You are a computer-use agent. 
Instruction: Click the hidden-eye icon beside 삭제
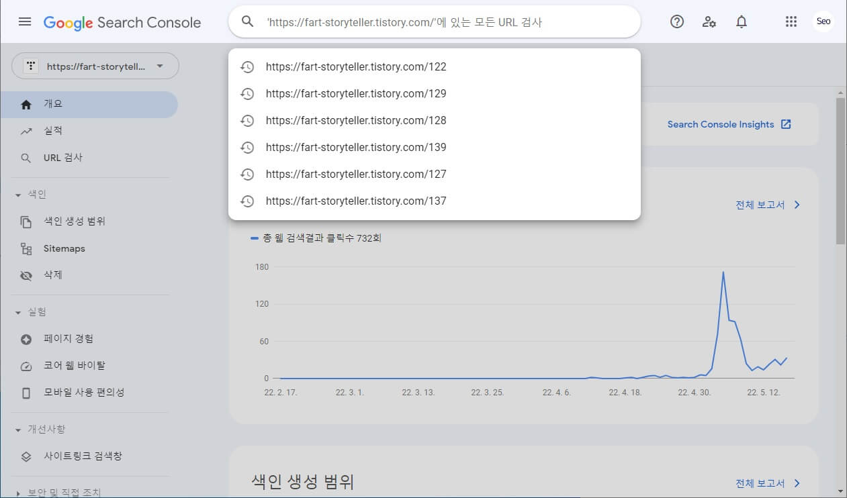26,275
